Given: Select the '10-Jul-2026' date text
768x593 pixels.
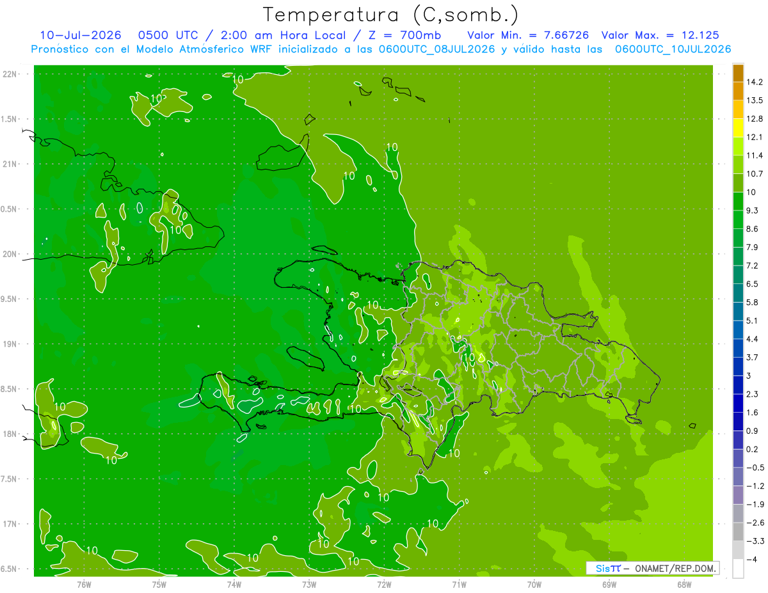Looking at the screenshot, I should tap(81, 35).
